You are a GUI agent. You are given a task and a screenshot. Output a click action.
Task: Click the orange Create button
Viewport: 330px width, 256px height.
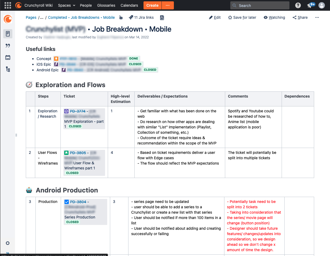[x=152, y=5]
